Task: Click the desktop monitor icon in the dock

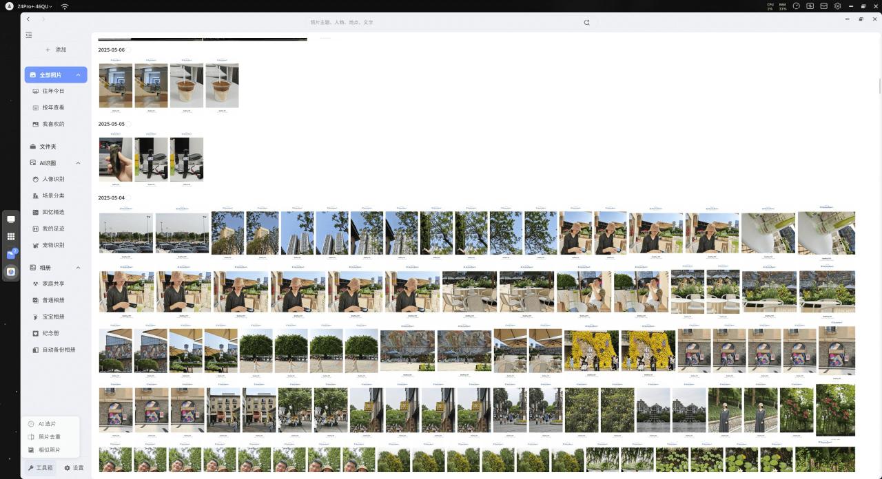Action: (x=11, y=219)
